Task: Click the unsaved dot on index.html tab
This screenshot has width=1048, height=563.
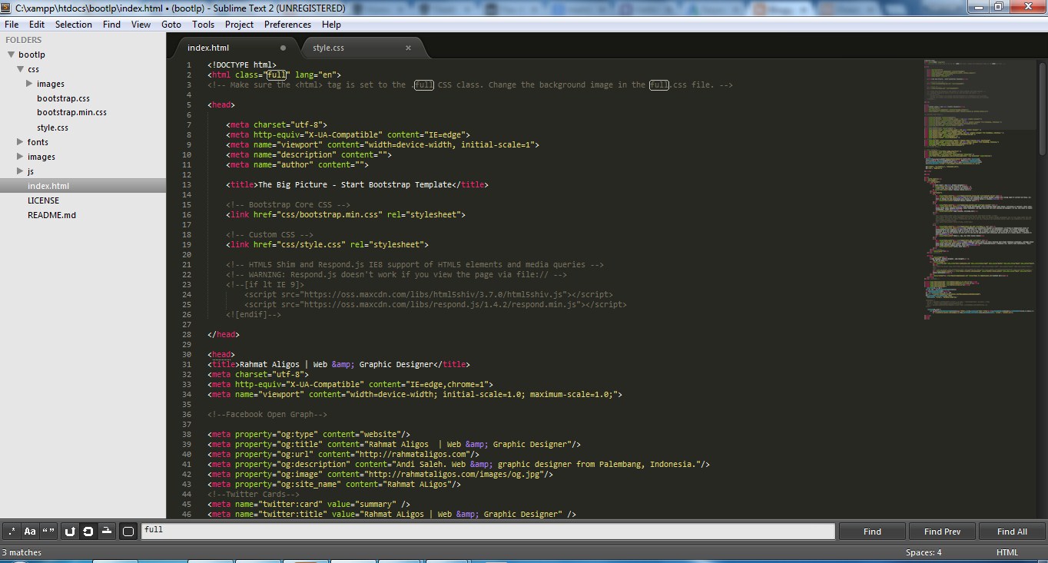Action: [x=283, y=48]
